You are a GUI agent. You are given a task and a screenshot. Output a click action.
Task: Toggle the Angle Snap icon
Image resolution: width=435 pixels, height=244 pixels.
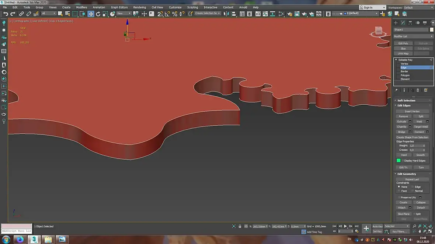(167, 14)
